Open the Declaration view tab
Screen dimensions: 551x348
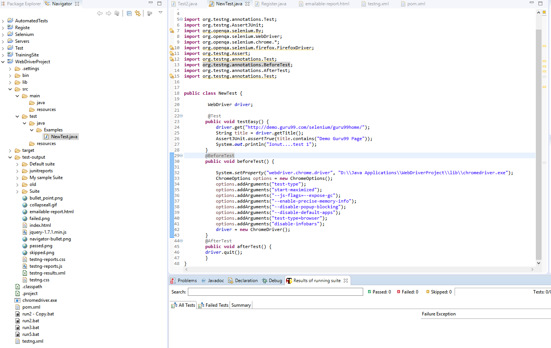click(243, 281)
